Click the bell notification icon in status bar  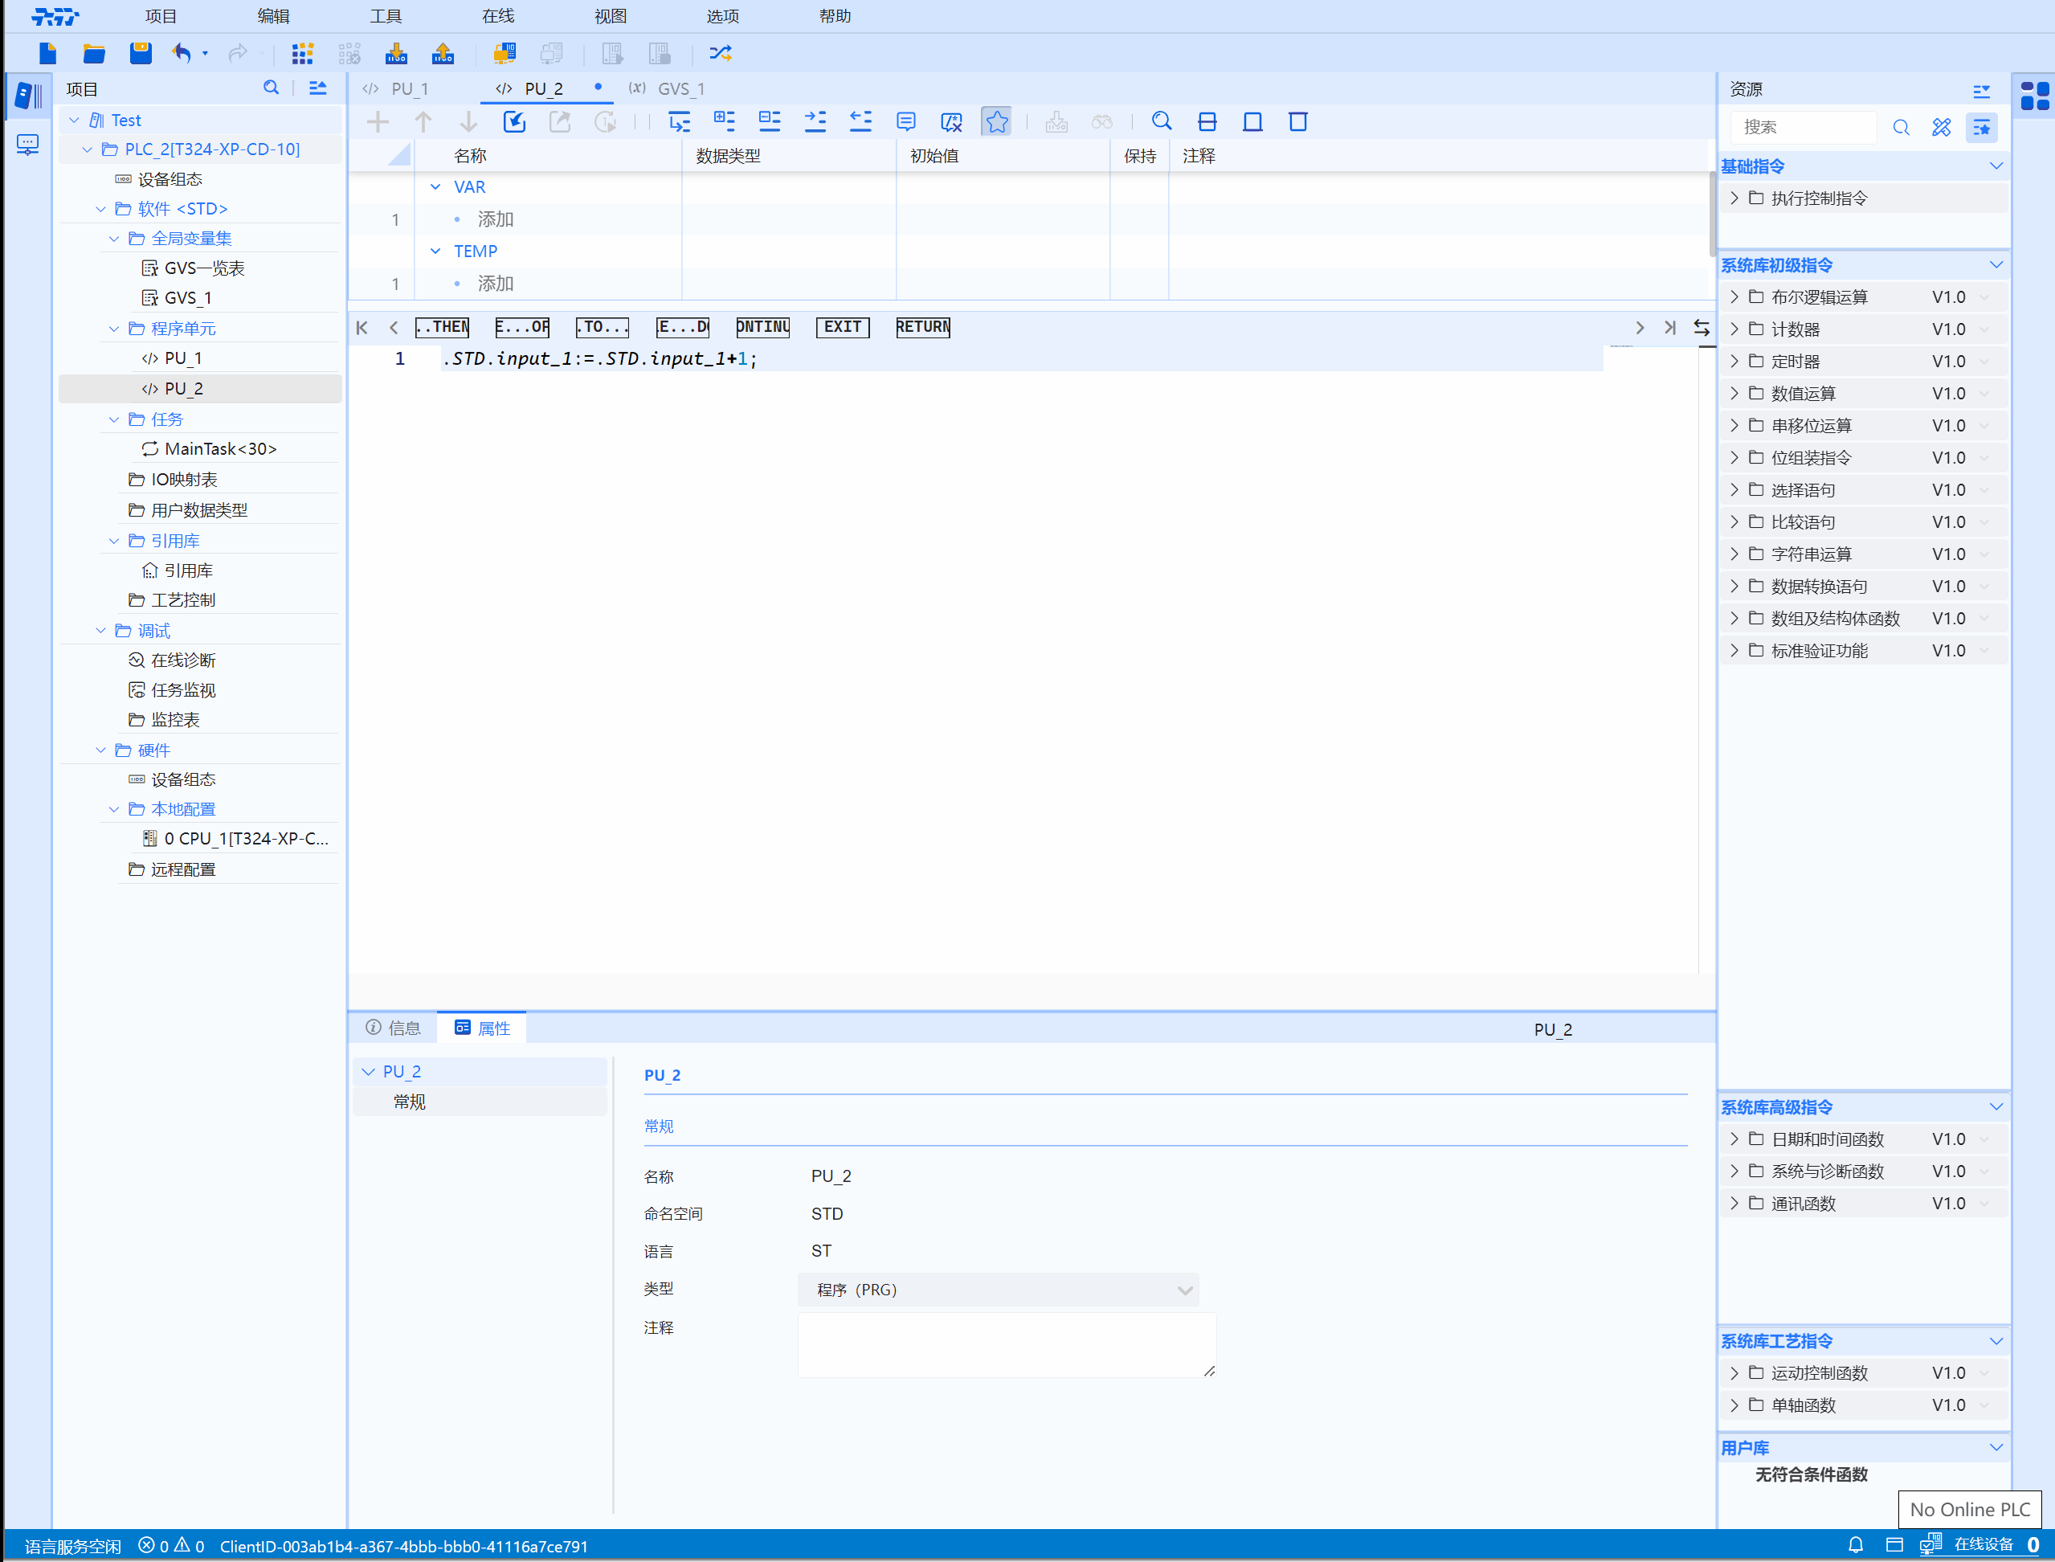pyautogui.click(x=1855, y=1544)
